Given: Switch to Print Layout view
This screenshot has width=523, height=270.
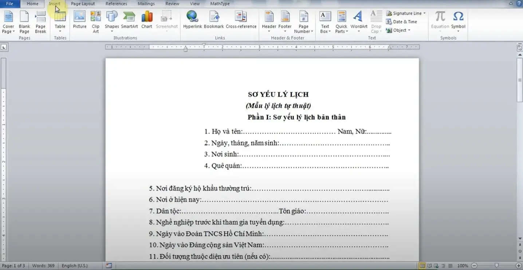Looking at the screenshot, I should [x=422, y=266].
